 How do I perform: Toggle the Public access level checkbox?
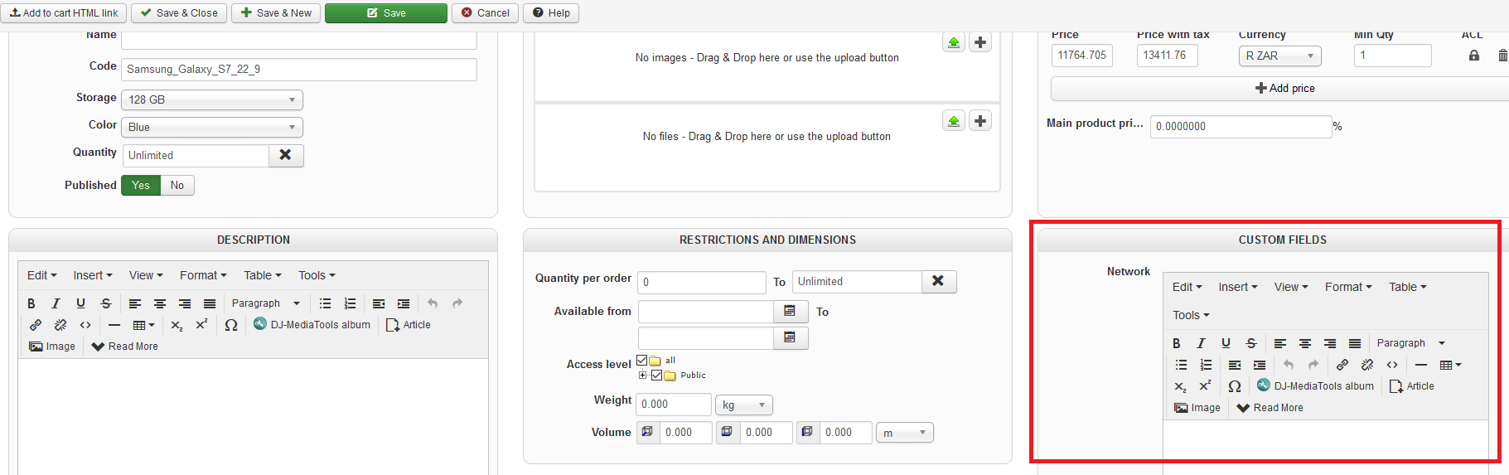(x=657, y=376)
